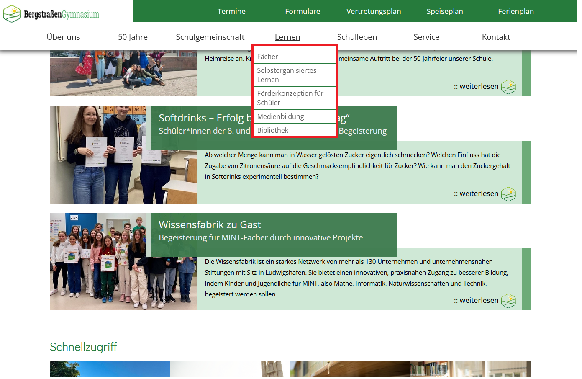582x379 pixels.
Task: Open Medienbildung from the Lernen submenu
Action: point(280,116)
